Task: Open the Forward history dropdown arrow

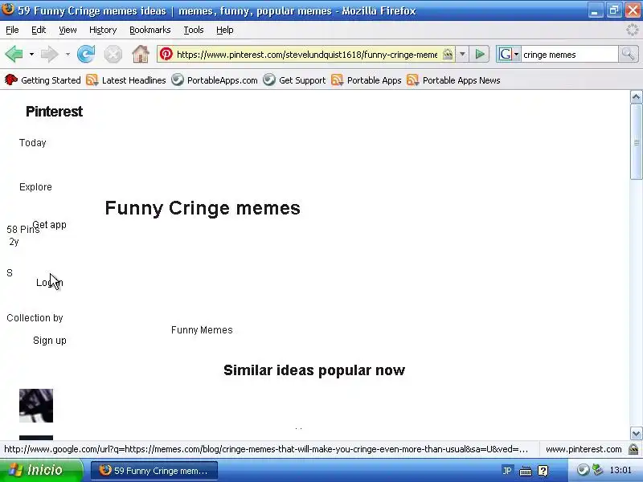Action: (68, 54)
